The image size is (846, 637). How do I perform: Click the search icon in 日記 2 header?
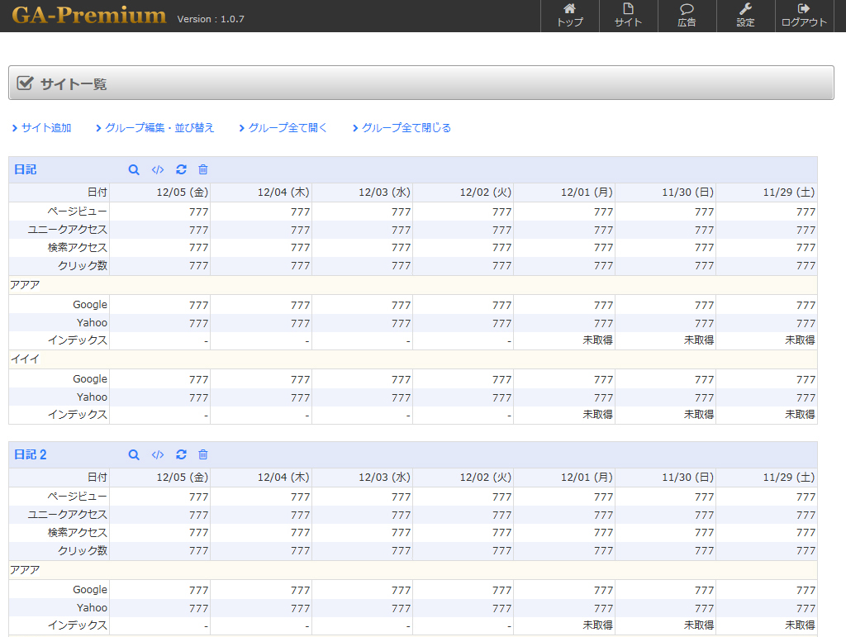pyautogui.click(x=134, y=454)
